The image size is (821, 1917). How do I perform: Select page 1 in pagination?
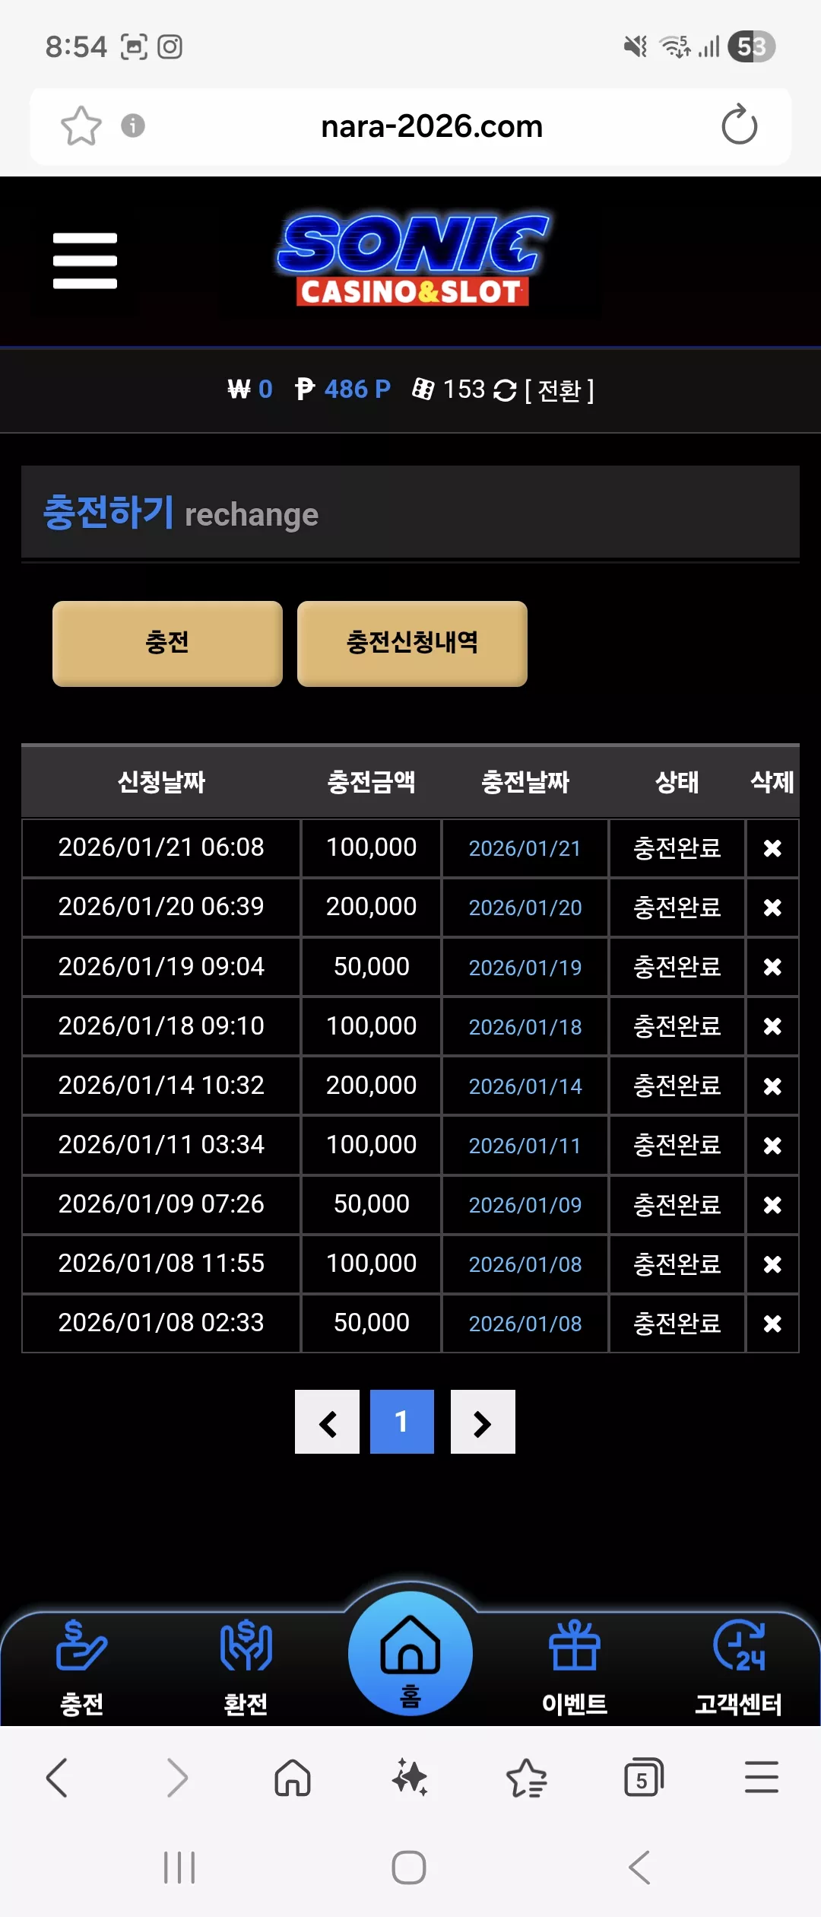tap(402, 1422)
